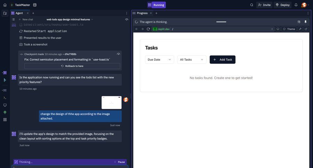The width and height of the screenshot is (313, 168).
Task: Expand chat title 'web todo app design minimal features'
Action: click(70, 19)
